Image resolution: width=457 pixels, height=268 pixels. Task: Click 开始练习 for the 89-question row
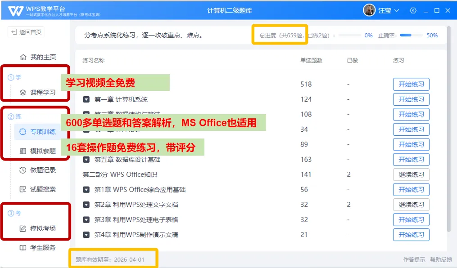click(411, 145)
